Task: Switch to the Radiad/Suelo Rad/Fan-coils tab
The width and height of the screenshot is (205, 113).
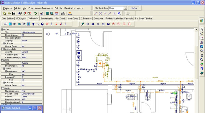Action: (x=119, y=18)
